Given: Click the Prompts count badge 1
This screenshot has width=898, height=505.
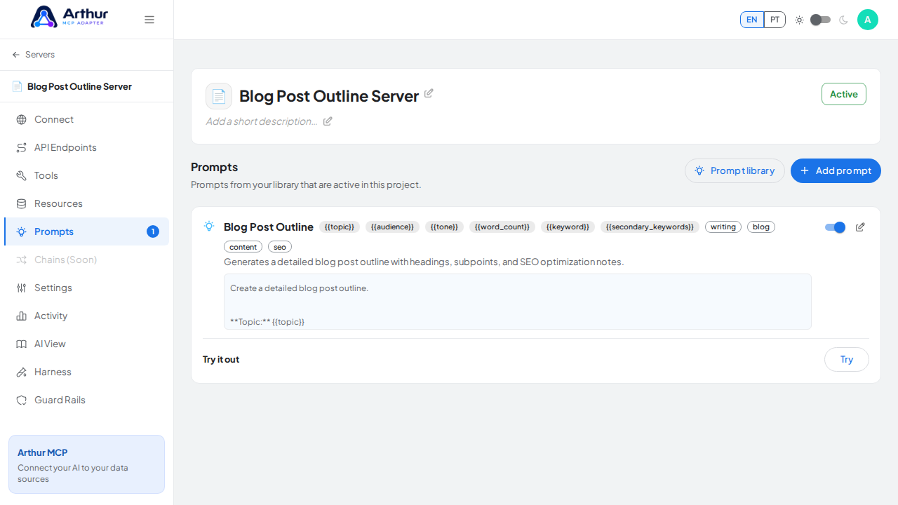Looking at the screenshot, I should tap(153, 231).
